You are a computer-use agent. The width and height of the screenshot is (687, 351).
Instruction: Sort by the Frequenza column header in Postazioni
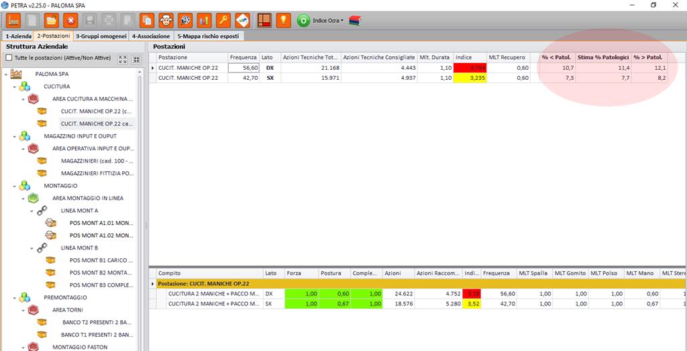pos(244,58)
